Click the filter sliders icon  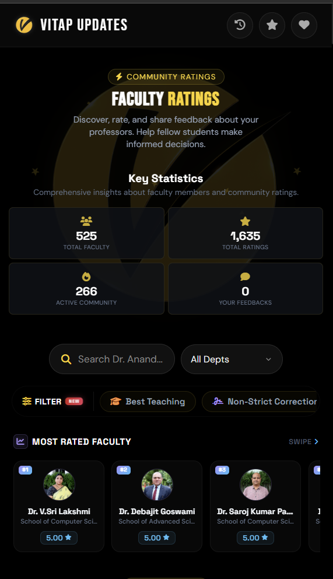click(x=27, y=402)
